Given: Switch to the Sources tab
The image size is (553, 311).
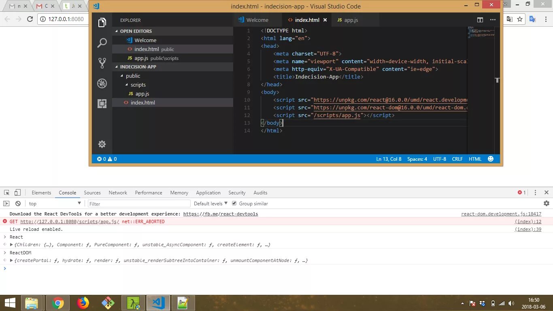Looking at the screenshot, I should 92,192.
